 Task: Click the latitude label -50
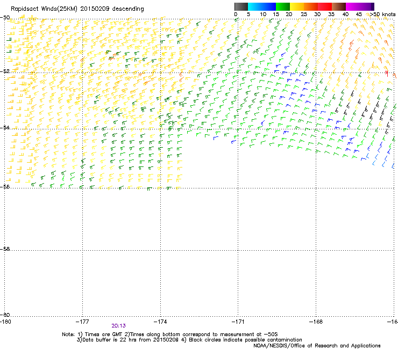tap(5, 18)
